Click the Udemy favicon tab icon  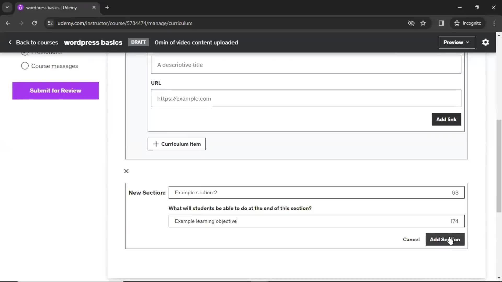pos(21,8)
